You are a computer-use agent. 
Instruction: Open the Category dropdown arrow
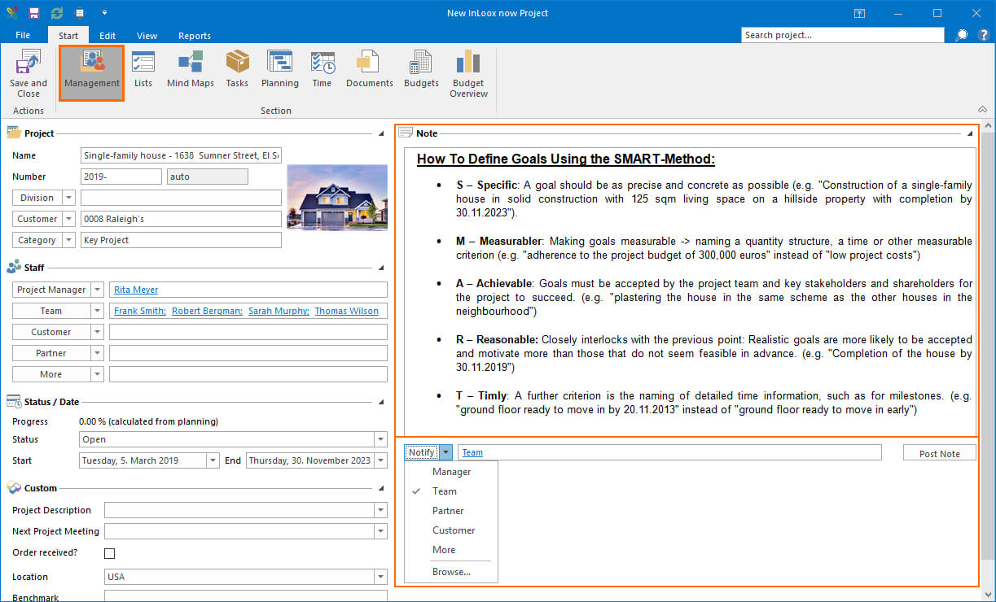point(68,240)
